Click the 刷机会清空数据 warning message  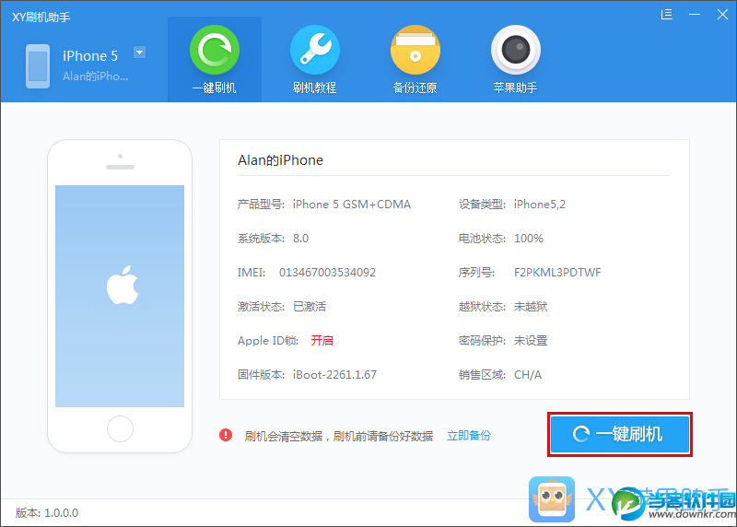338,436
